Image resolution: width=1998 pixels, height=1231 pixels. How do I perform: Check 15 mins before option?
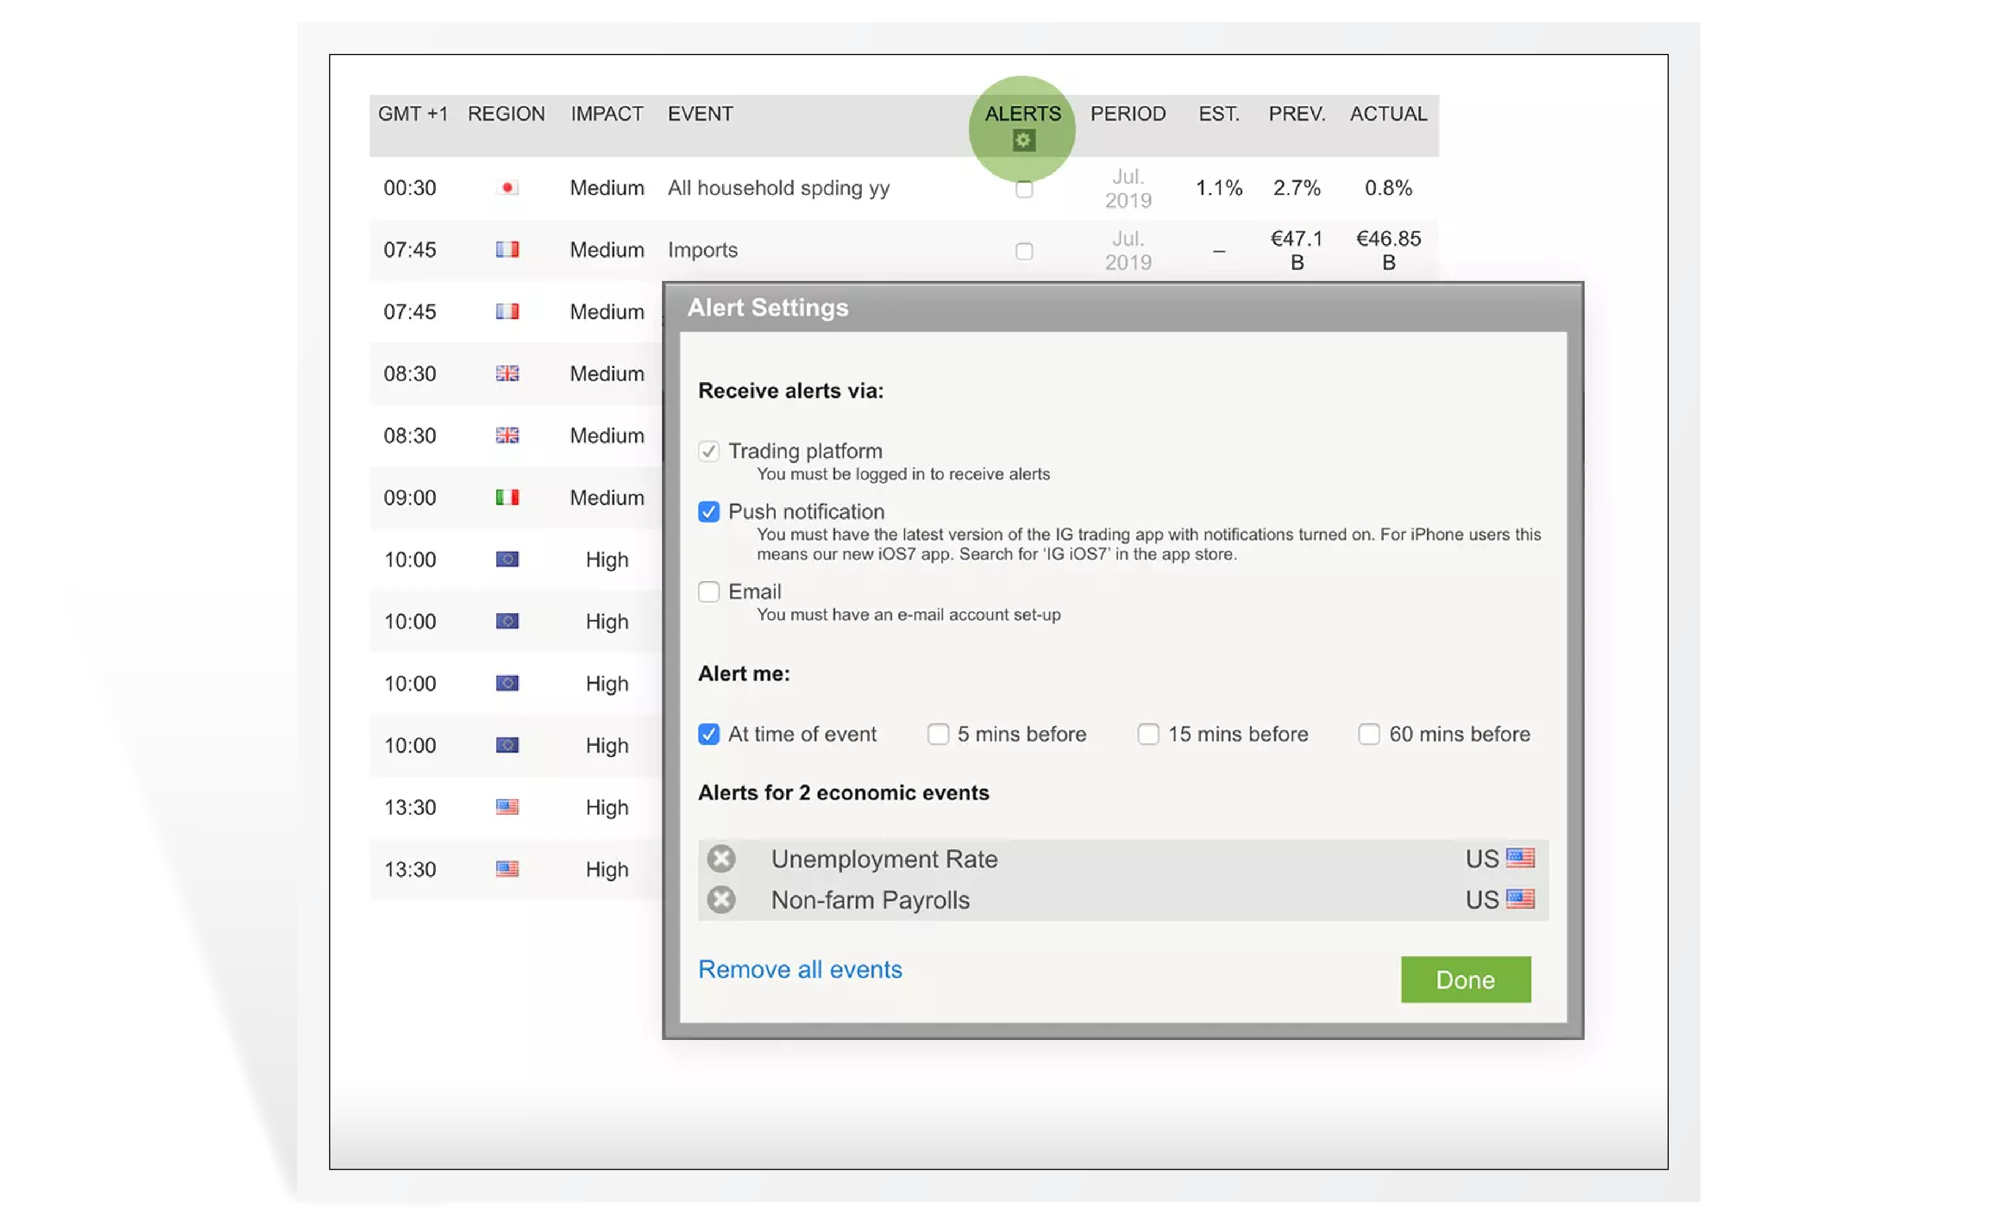pos(1148,734)
